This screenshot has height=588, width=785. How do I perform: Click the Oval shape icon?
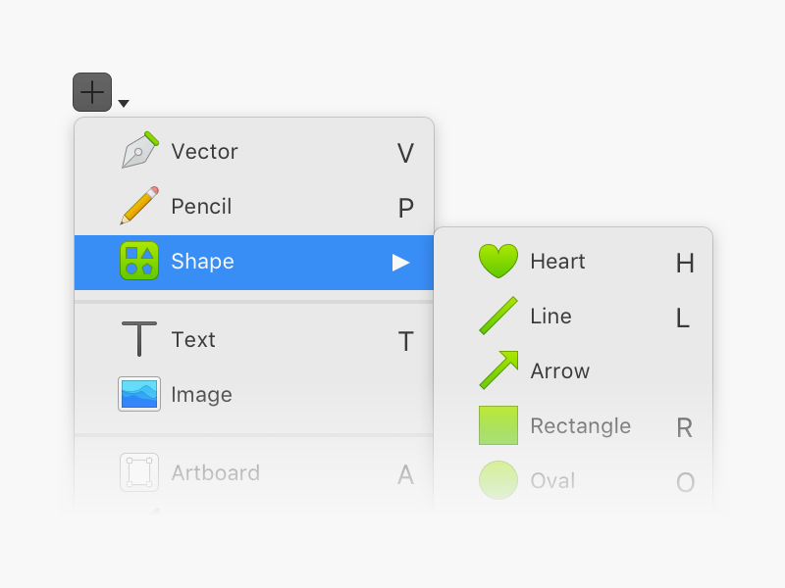(x=498, y=479)
